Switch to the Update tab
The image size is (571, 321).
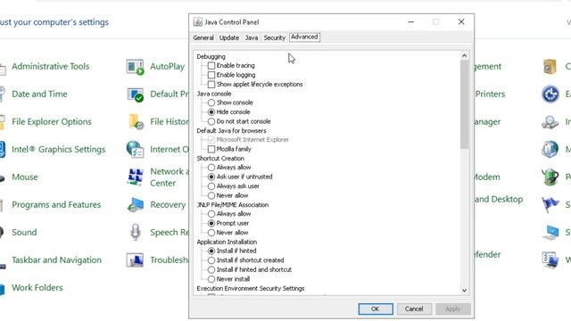click(x=229, y=37)
